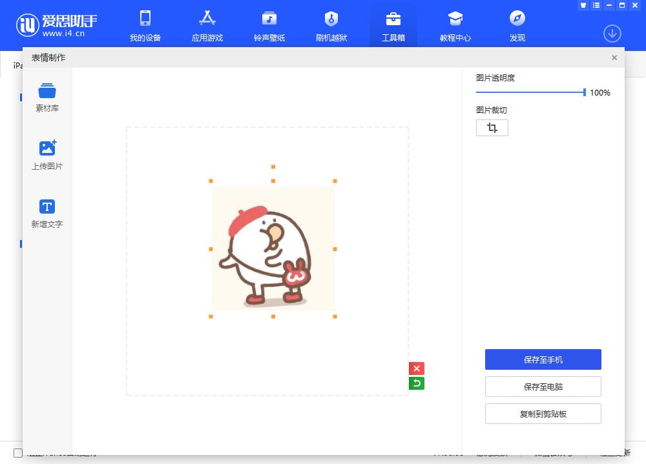
Task: Click the 铃声壁纸 ringtone and wallpaper icon
Action: [269, 25]
